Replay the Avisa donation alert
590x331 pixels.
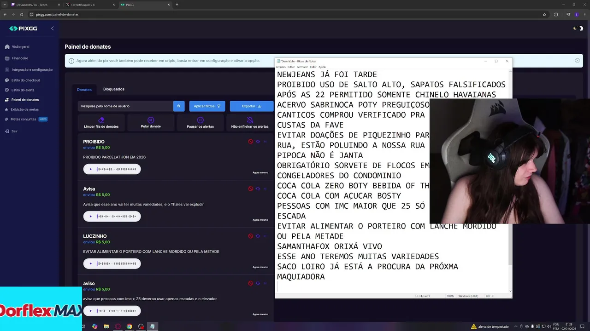pyautogui.click(x=258, y=189)
